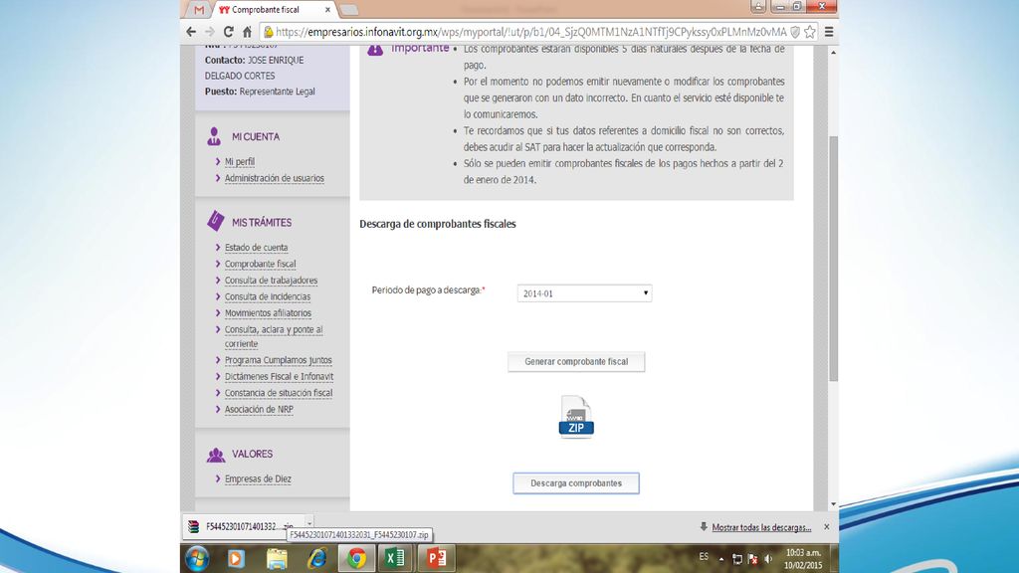Open Consulta, aclara y ponte al corriente
The width and height of the screenshot is (1019, 573).
tap(274, 336)
